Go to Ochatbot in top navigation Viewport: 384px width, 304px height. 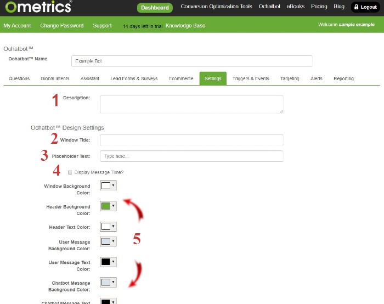(269, 7)
